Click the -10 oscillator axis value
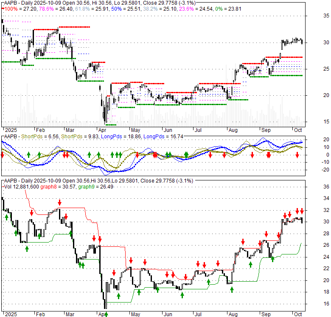331x317 pixels. tap(325, 162)
